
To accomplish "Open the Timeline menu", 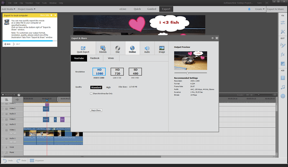I will (29, 3).
